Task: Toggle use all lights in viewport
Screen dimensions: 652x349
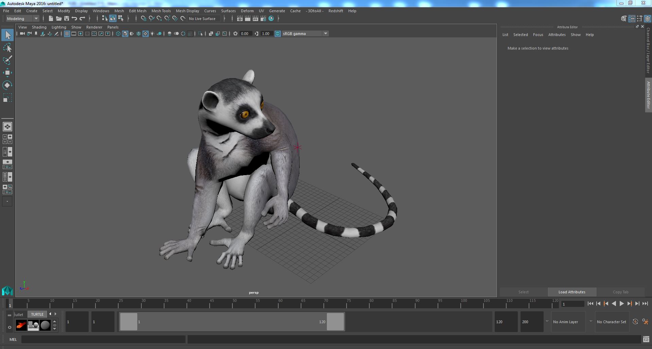Action: [x=152, y=34]
